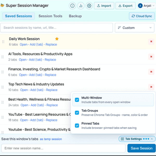
Task: Click the AI Tools session drag handle
Action: (3, 57)
